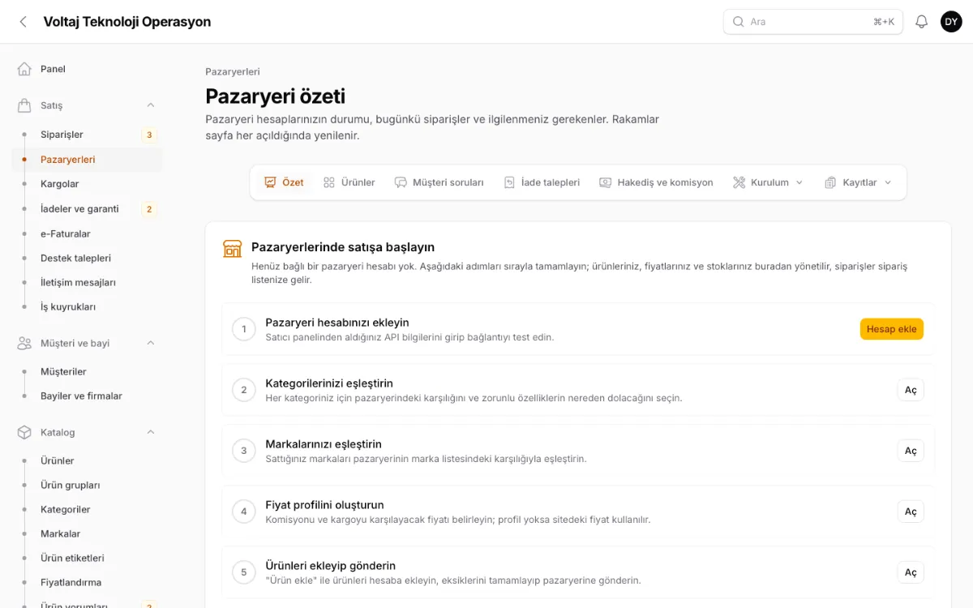973x608 pixels.
Task: Open İletişim mesajları in the sidebar
Action: click(x=87, y=282)
